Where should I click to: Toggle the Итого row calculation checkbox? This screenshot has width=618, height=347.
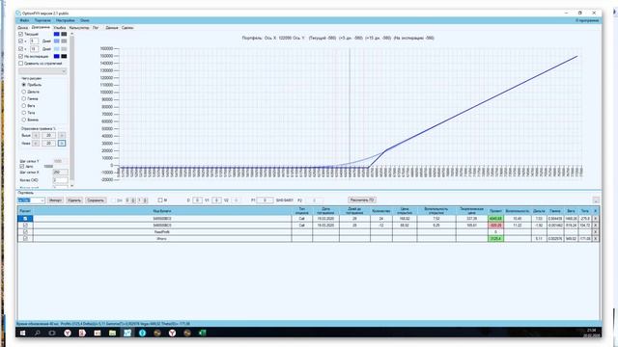[26, 238]
